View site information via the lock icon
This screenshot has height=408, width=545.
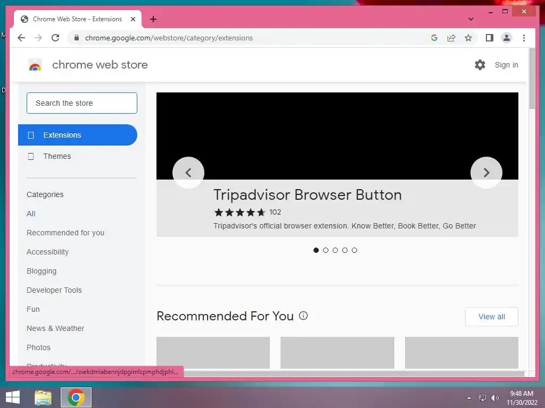tap(77, 38)
